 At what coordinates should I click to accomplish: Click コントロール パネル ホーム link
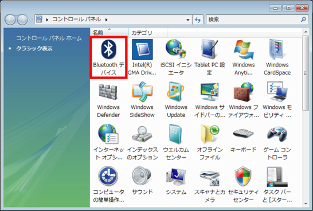click(49, 38)
